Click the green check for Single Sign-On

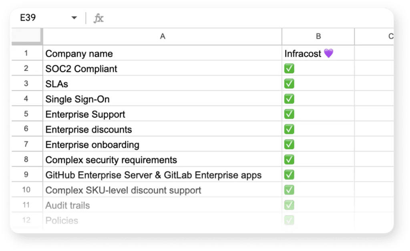tap(289, 99)
